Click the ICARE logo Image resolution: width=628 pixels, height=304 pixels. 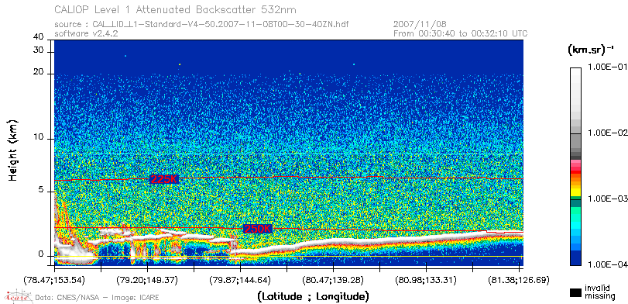click(x=18, y=296)
